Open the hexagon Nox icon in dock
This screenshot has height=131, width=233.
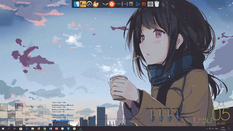pos(125,4)
